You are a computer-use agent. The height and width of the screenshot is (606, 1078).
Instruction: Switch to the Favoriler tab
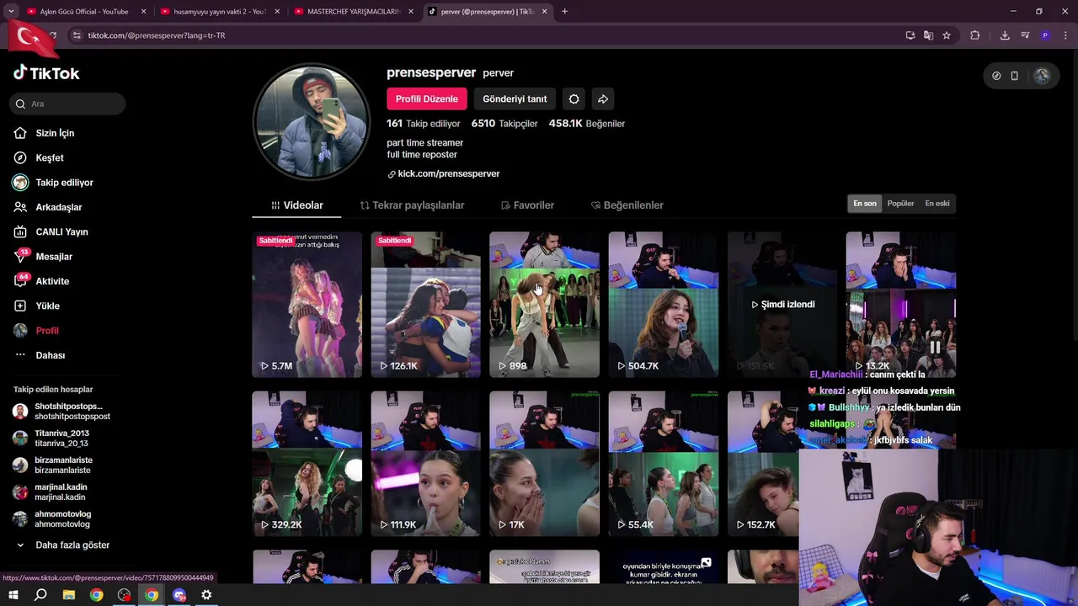pos(527,205)
